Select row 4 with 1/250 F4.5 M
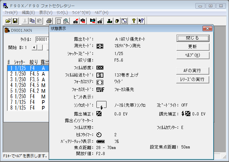Screen dimensions: 229x162 (28, 85)
